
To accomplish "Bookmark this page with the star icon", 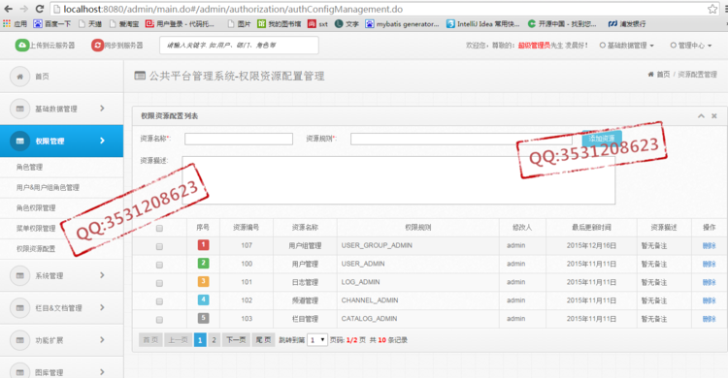I will pyautogui.click(x=712, y=9).
